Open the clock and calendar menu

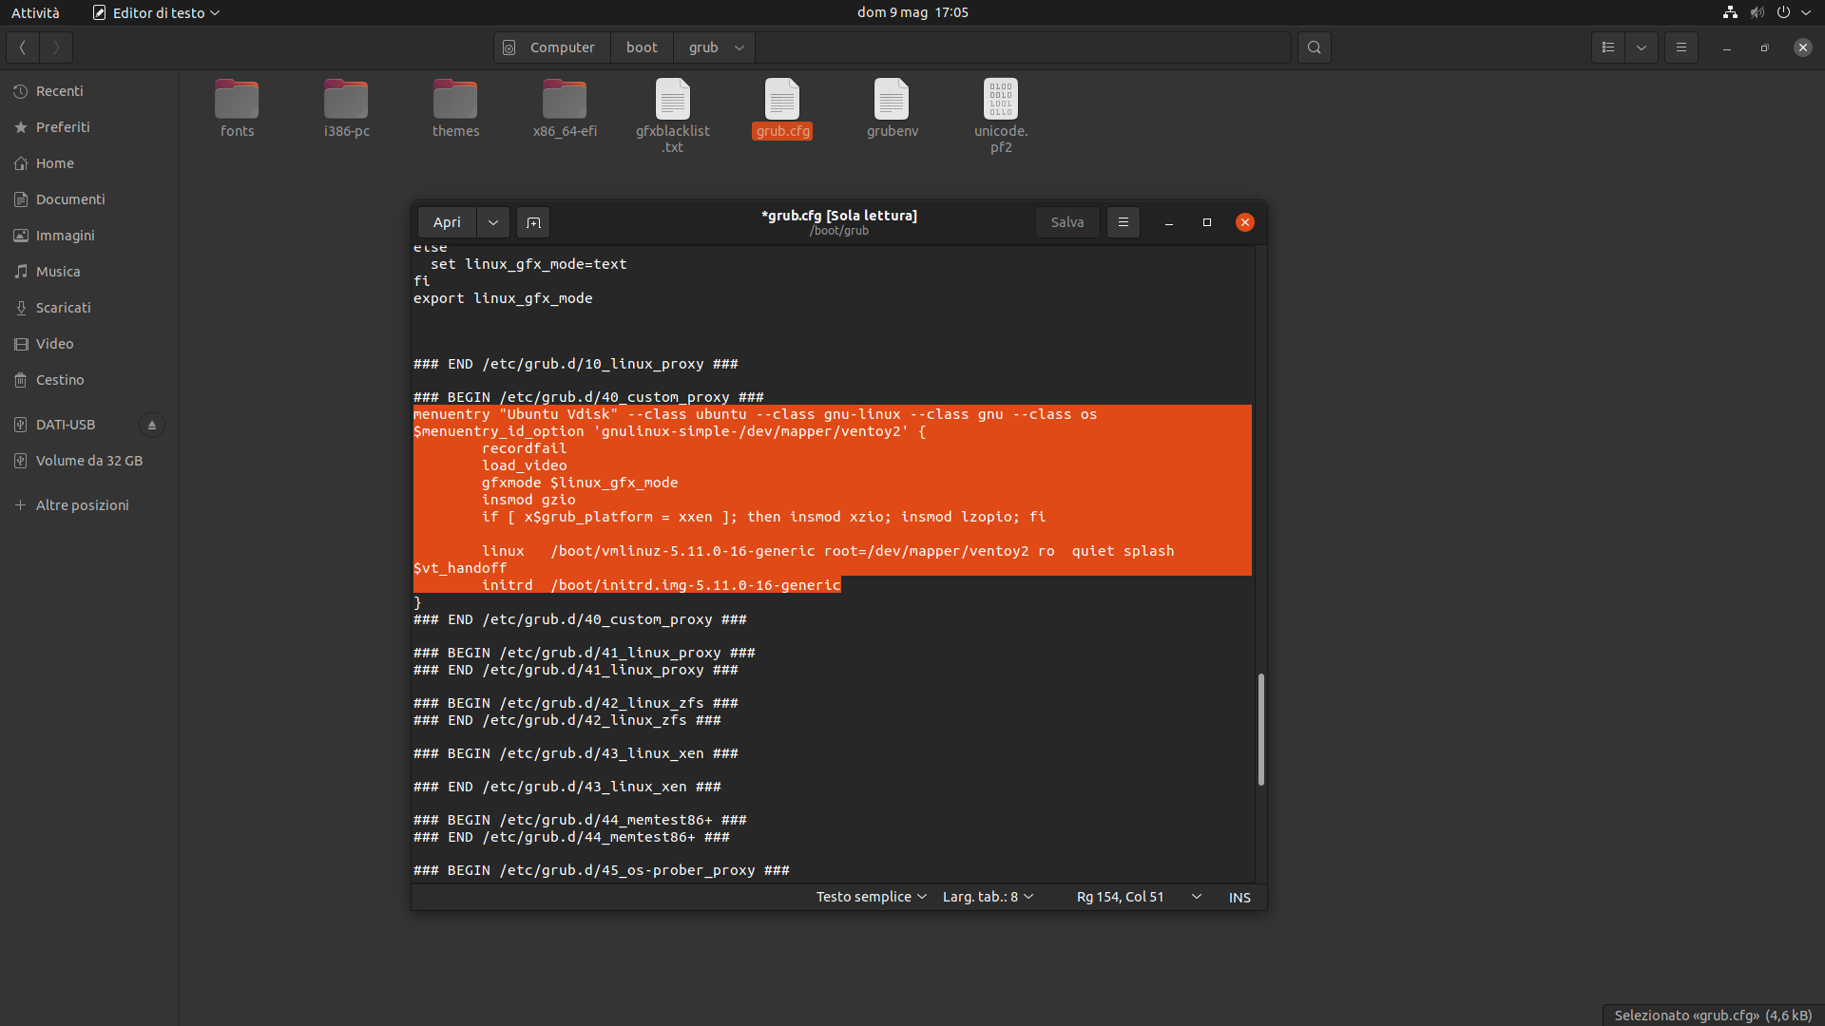click(912, 12)
